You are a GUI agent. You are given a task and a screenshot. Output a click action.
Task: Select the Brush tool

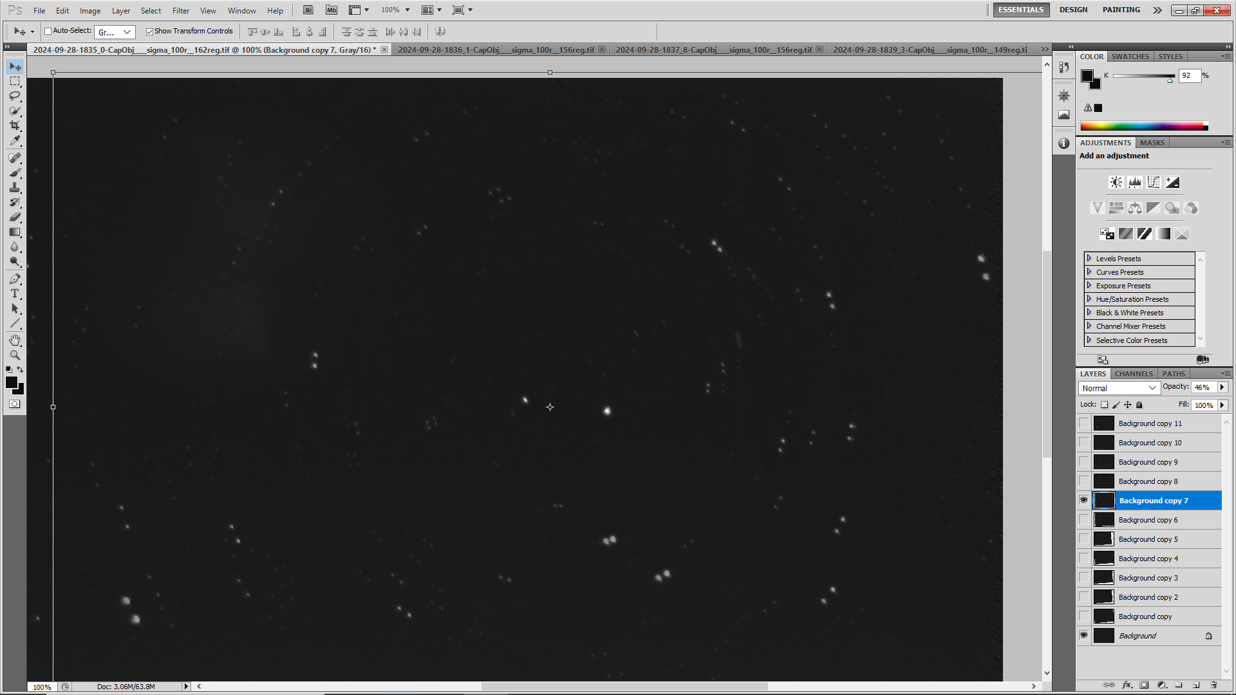[x=15, y=172]
